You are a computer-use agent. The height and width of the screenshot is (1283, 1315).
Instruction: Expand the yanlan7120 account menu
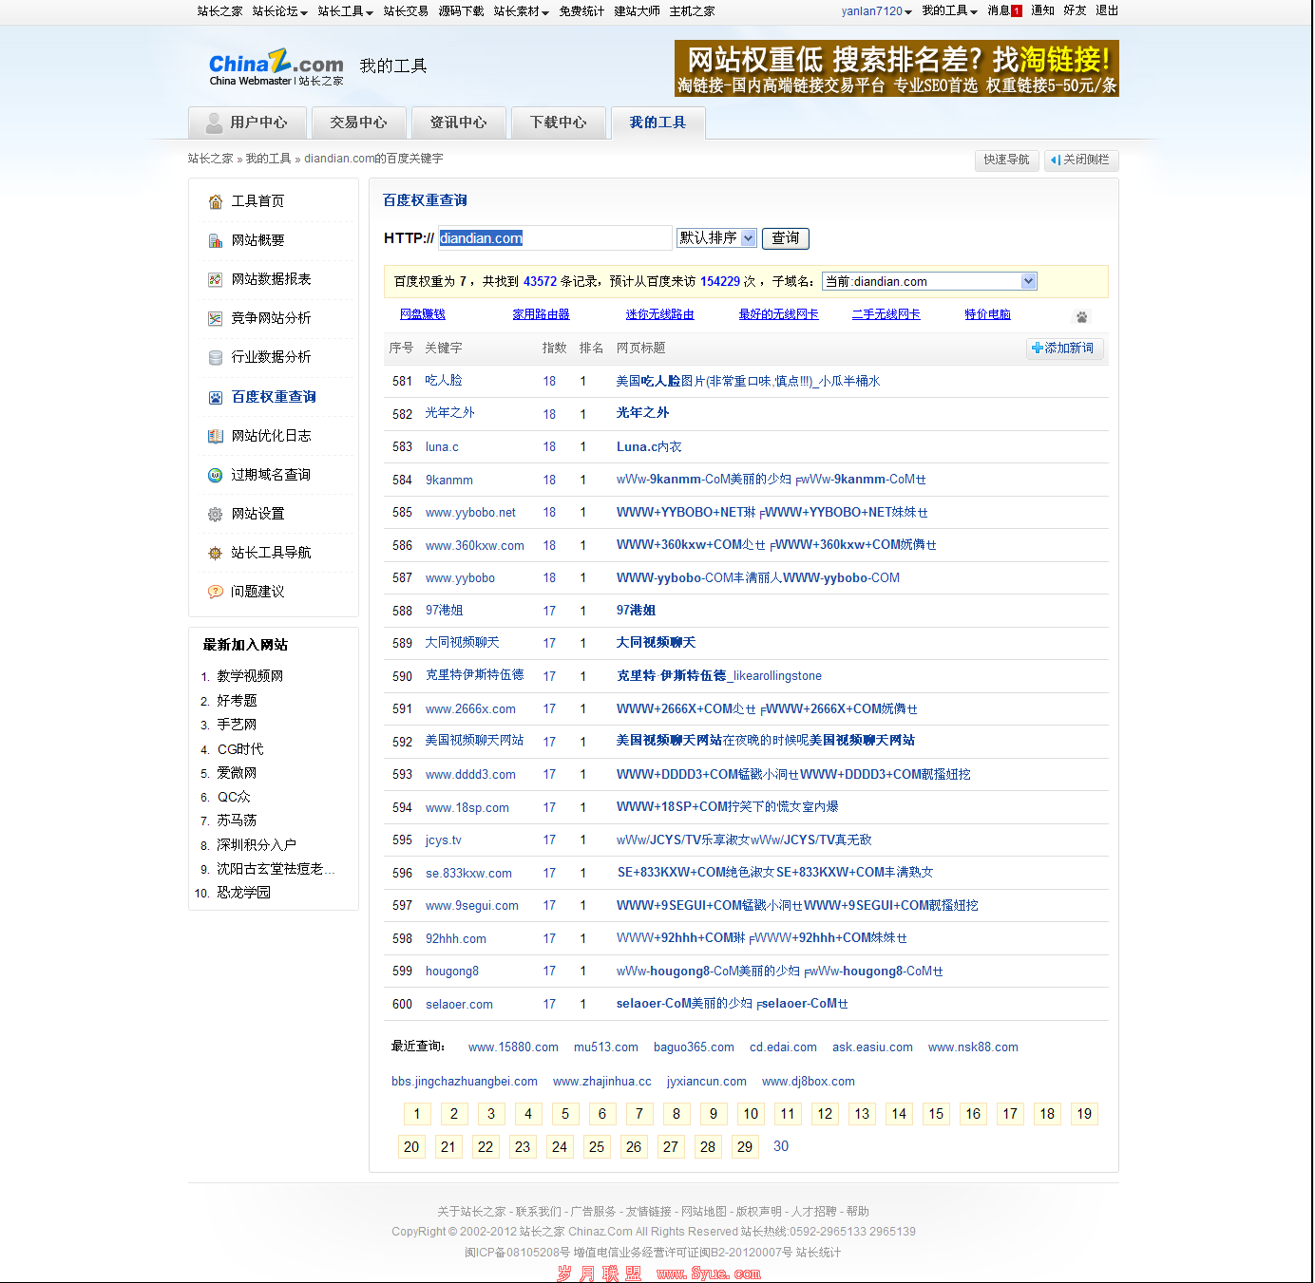point(876,11)
